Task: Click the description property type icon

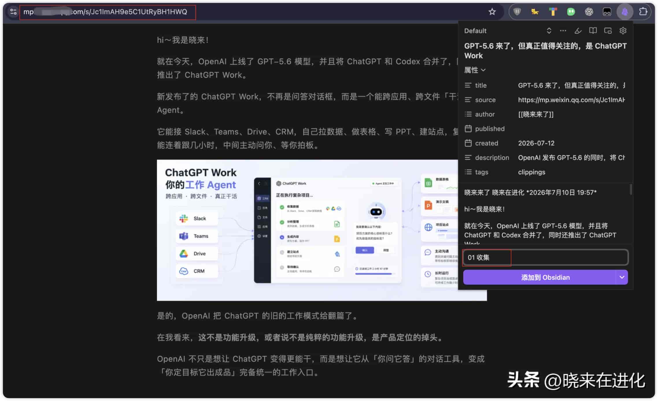Action: (x=468, y=158)
